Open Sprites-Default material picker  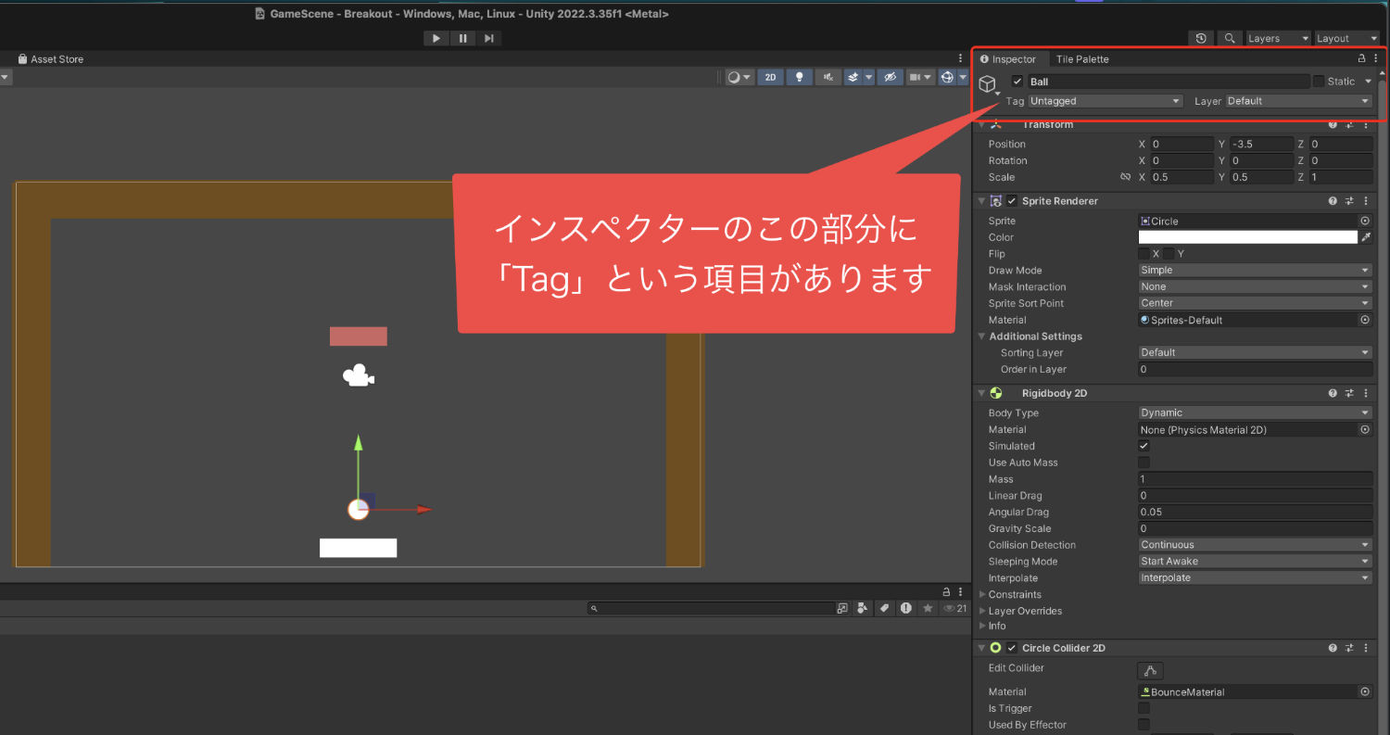pyautogui.click(x=1365, y=320)
